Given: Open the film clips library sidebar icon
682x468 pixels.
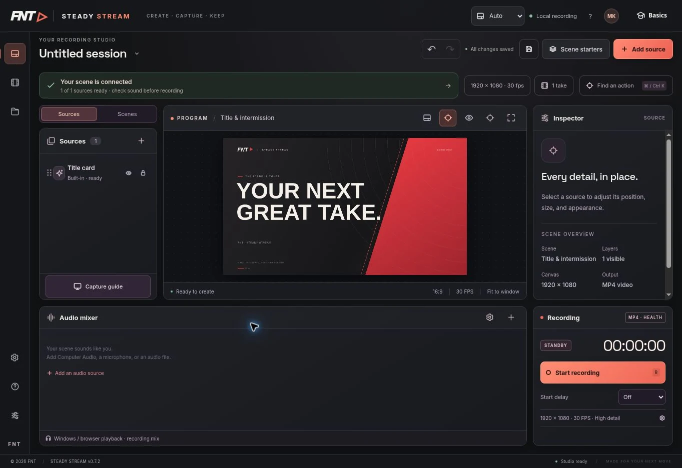Looking at the screenshot, I should (15, 82).
